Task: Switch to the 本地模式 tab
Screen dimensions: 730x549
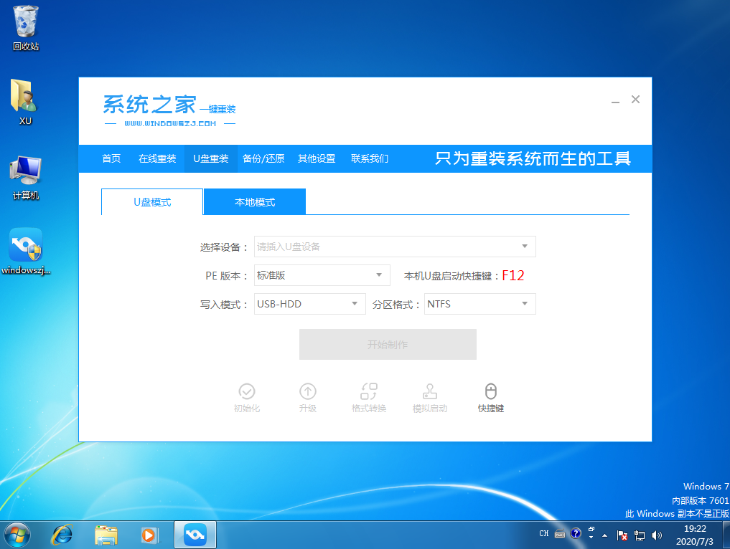Action: pyautogui.click(x=255, y=202)
